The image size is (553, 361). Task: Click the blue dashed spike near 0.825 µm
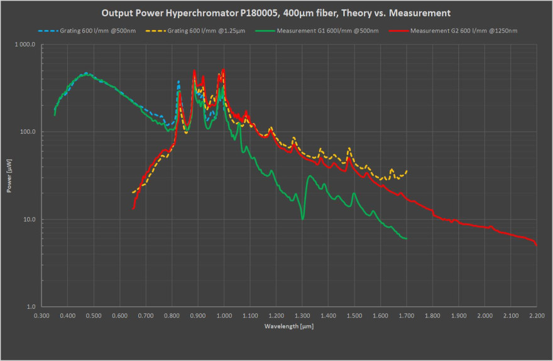(x=178, y=82)
